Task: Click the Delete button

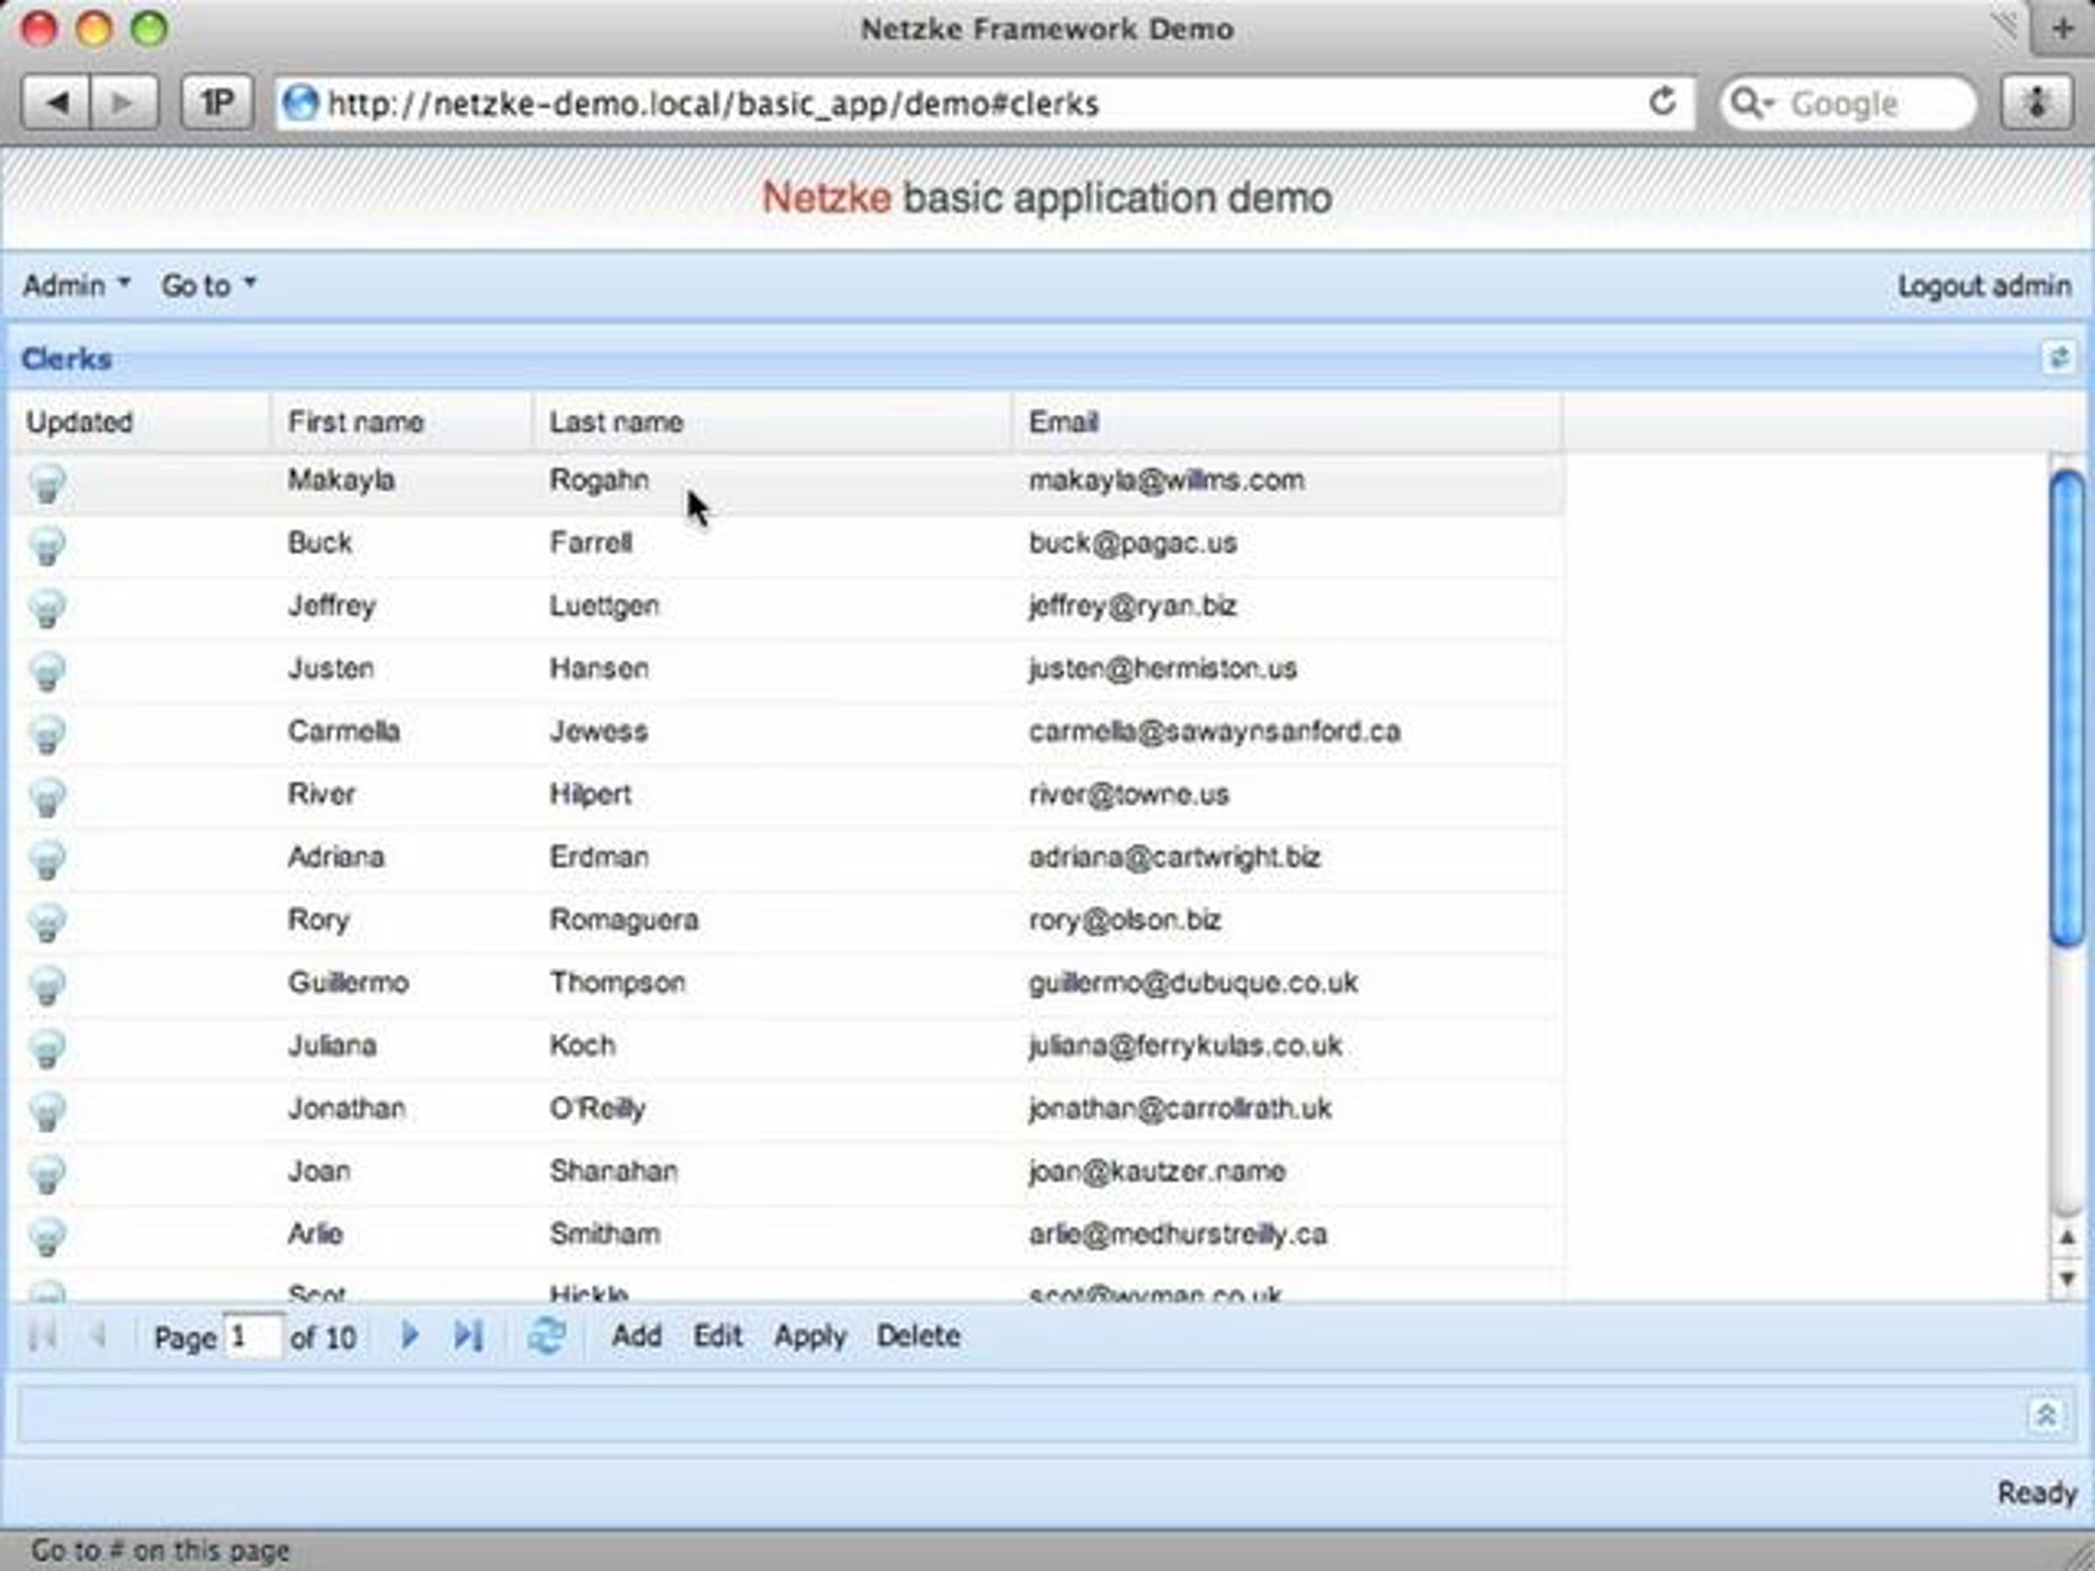Action: 918,1336
